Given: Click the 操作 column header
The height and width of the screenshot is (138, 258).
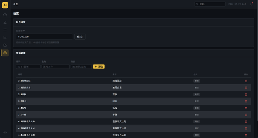Looking at the screenshot, I should (246, 75).
